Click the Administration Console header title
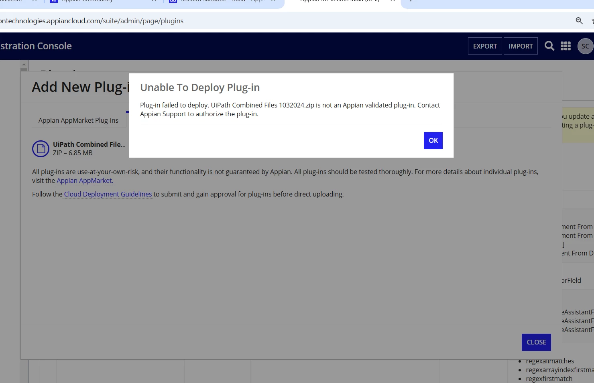 36,46
